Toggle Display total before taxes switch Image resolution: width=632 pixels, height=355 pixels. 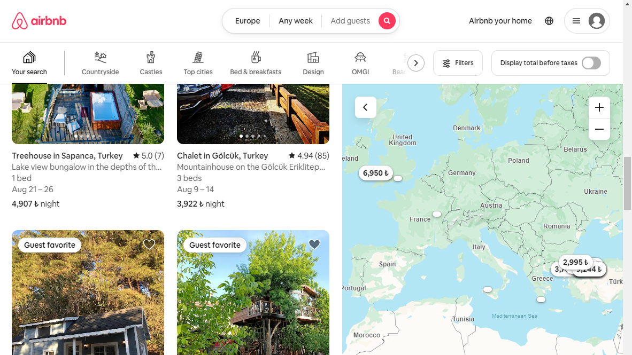click(x=591, y=63)
